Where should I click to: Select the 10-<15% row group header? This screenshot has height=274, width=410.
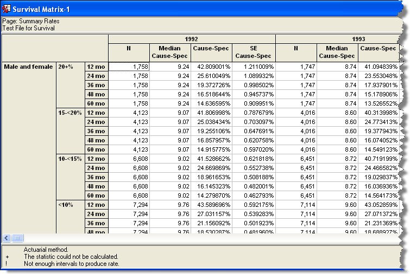click(70, 159)
